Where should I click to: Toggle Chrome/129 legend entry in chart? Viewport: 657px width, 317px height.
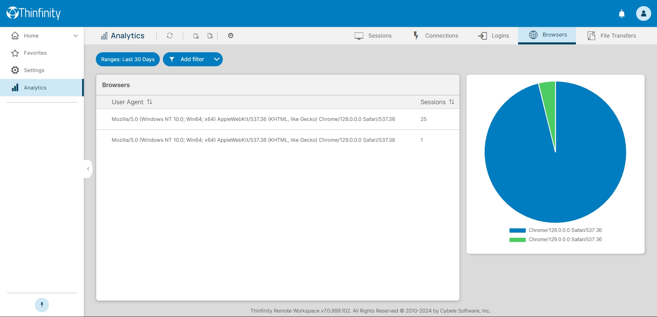[555, 239]
